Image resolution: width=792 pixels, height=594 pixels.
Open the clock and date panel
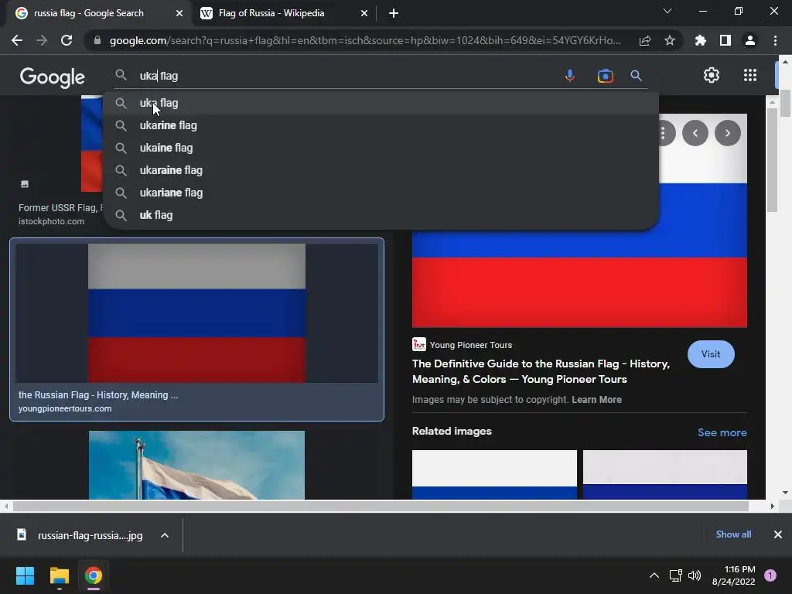733,575
